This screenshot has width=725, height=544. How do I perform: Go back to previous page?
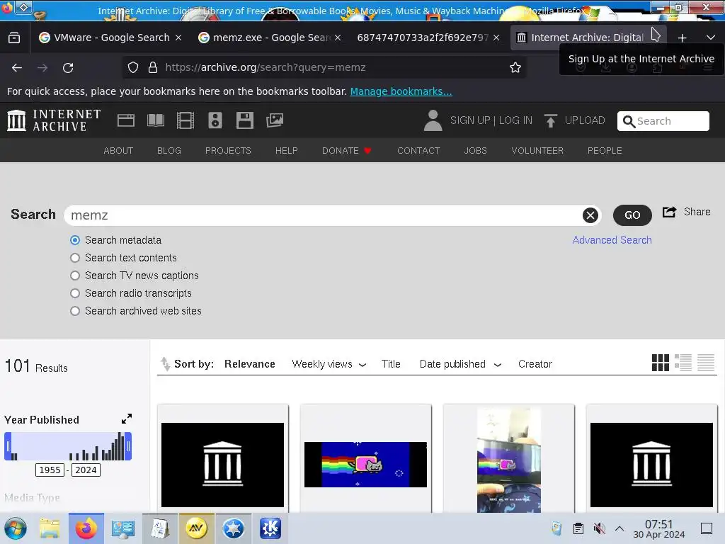[x=17, y=68]
